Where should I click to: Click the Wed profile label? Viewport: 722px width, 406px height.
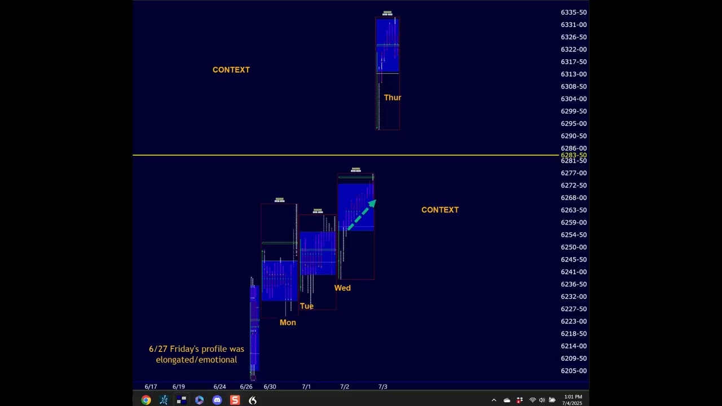[x=342, y=288]
